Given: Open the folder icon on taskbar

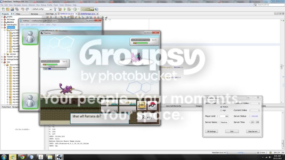Looking at the screenshot, I should point(50,157).
